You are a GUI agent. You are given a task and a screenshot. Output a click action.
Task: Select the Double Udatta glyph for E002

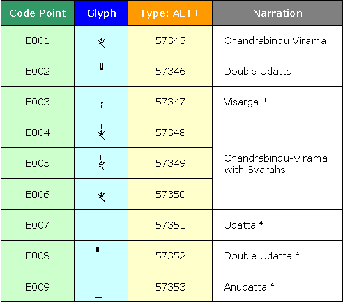(102, 66)
